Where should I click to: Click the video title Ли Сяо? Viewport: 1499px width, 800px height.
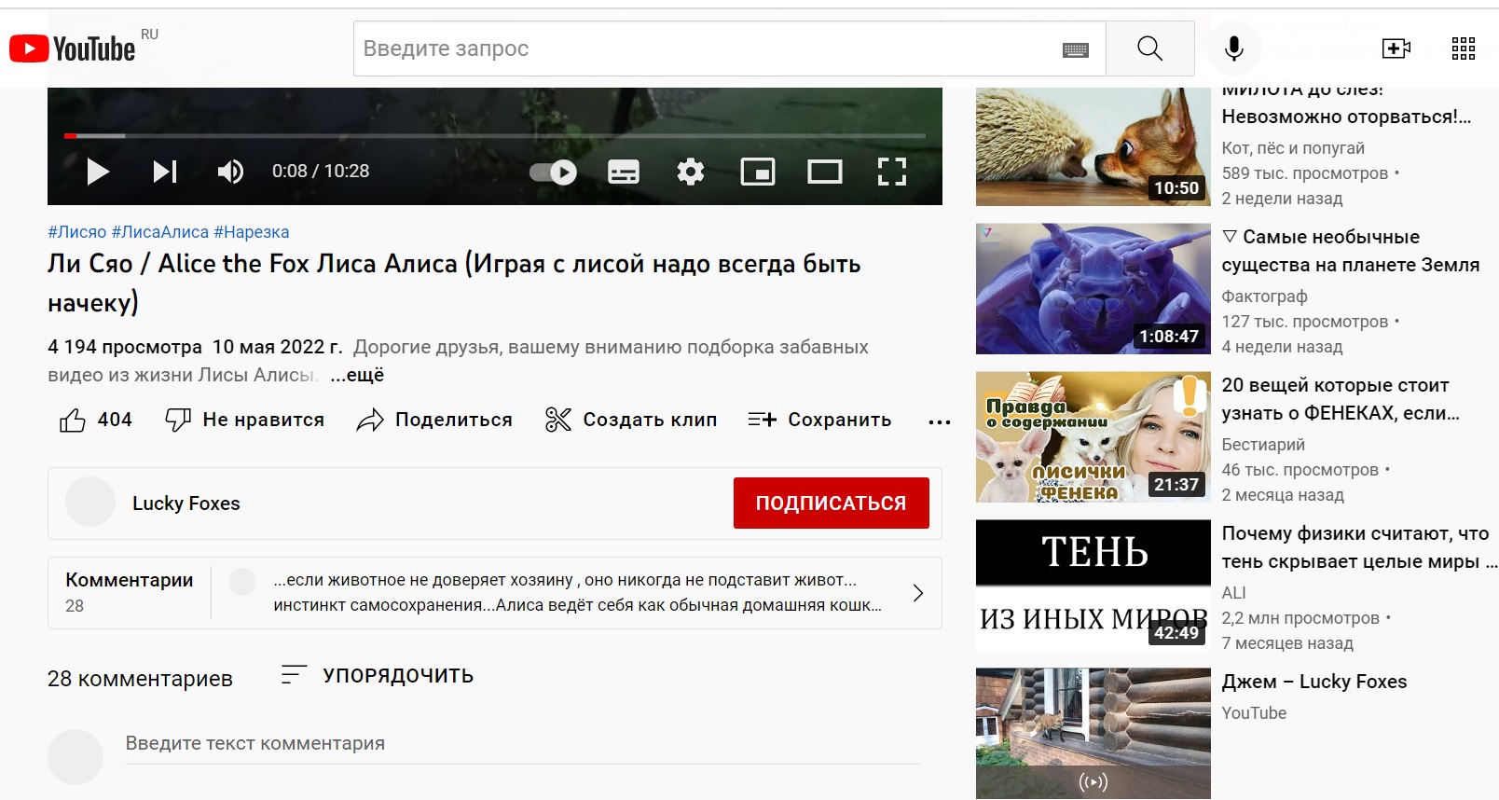tap(454, 283)
